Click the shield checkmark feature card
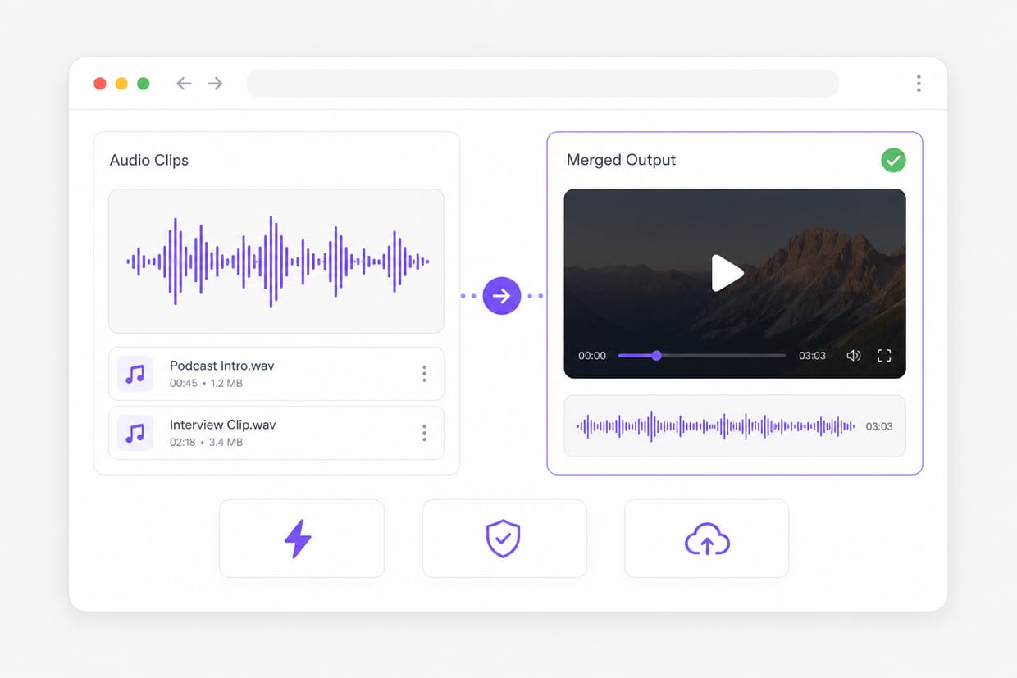Screen dimensions: 1017x678 [504, 539]
